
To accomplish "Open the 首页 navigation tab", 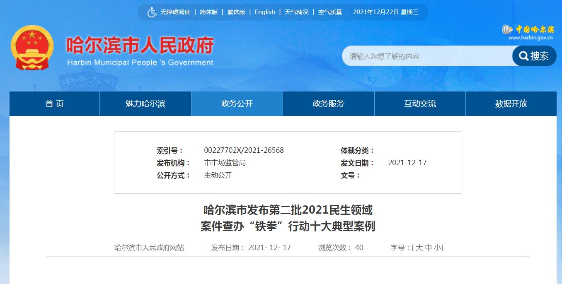I will pyautogui.click(x=54, y=104).
